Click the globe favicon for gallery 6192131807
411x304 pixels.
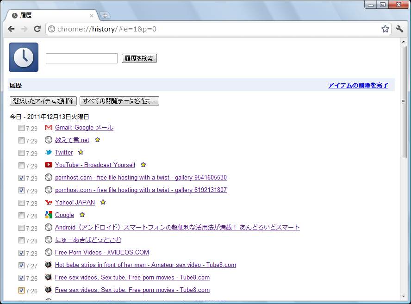[49, 190]
